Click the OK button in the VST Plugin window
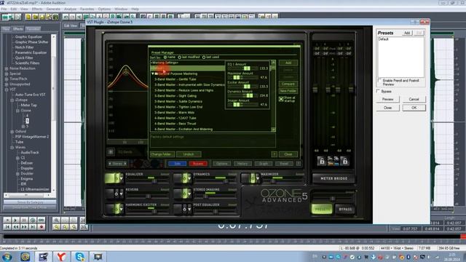The image size is (466, 262). tap(414, 108)
